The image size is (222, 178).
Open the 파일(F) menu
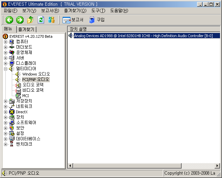(x=10, y=11)
